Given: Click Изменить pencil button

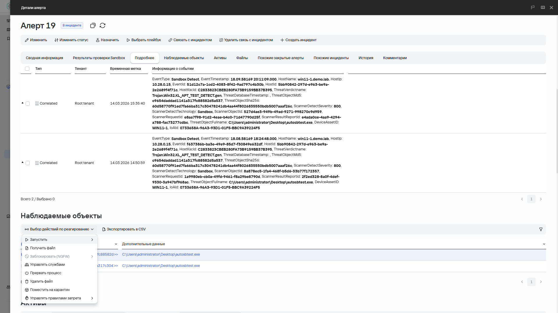Looking at the screenshot, I should [36, 40].
